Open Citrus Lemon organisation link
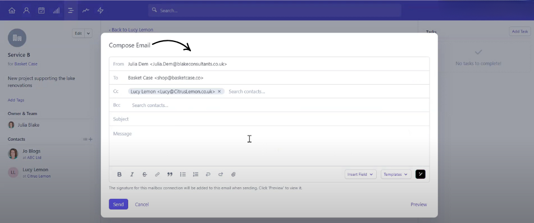Image resolution: width=534 pixels, height=223 pixels. [x=39, y=176]
